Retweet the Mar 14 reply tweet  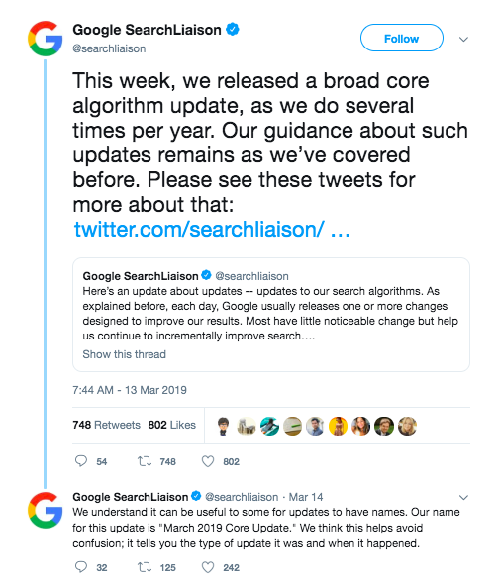point(145,567)
